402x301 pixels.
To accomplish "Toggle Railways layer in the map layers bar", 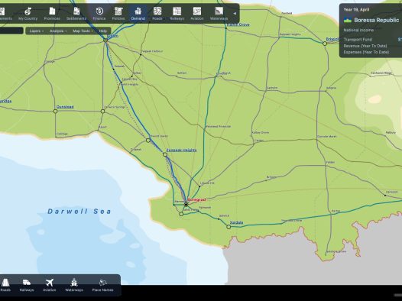I will coord(27,285).
